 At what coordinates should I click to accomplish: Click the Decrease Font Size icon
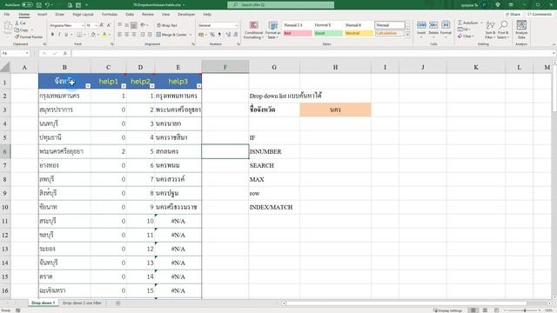pos(109,25)
